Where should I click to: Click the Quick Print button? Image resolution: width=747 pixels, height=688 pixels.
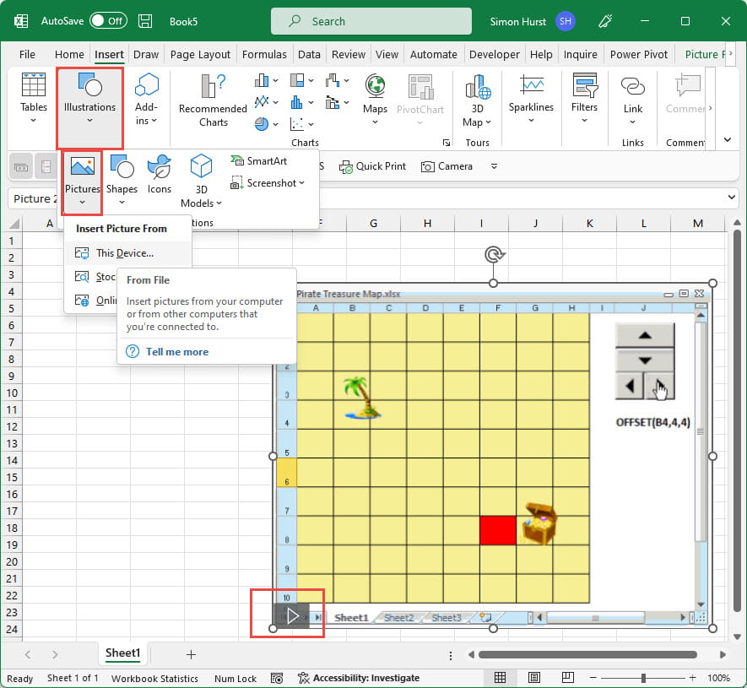[x=372, y=166]
